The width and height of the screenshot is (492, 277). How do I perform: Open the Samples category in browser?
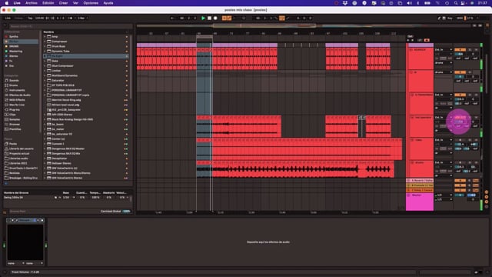pyautogui.click(x=15, y=119)
